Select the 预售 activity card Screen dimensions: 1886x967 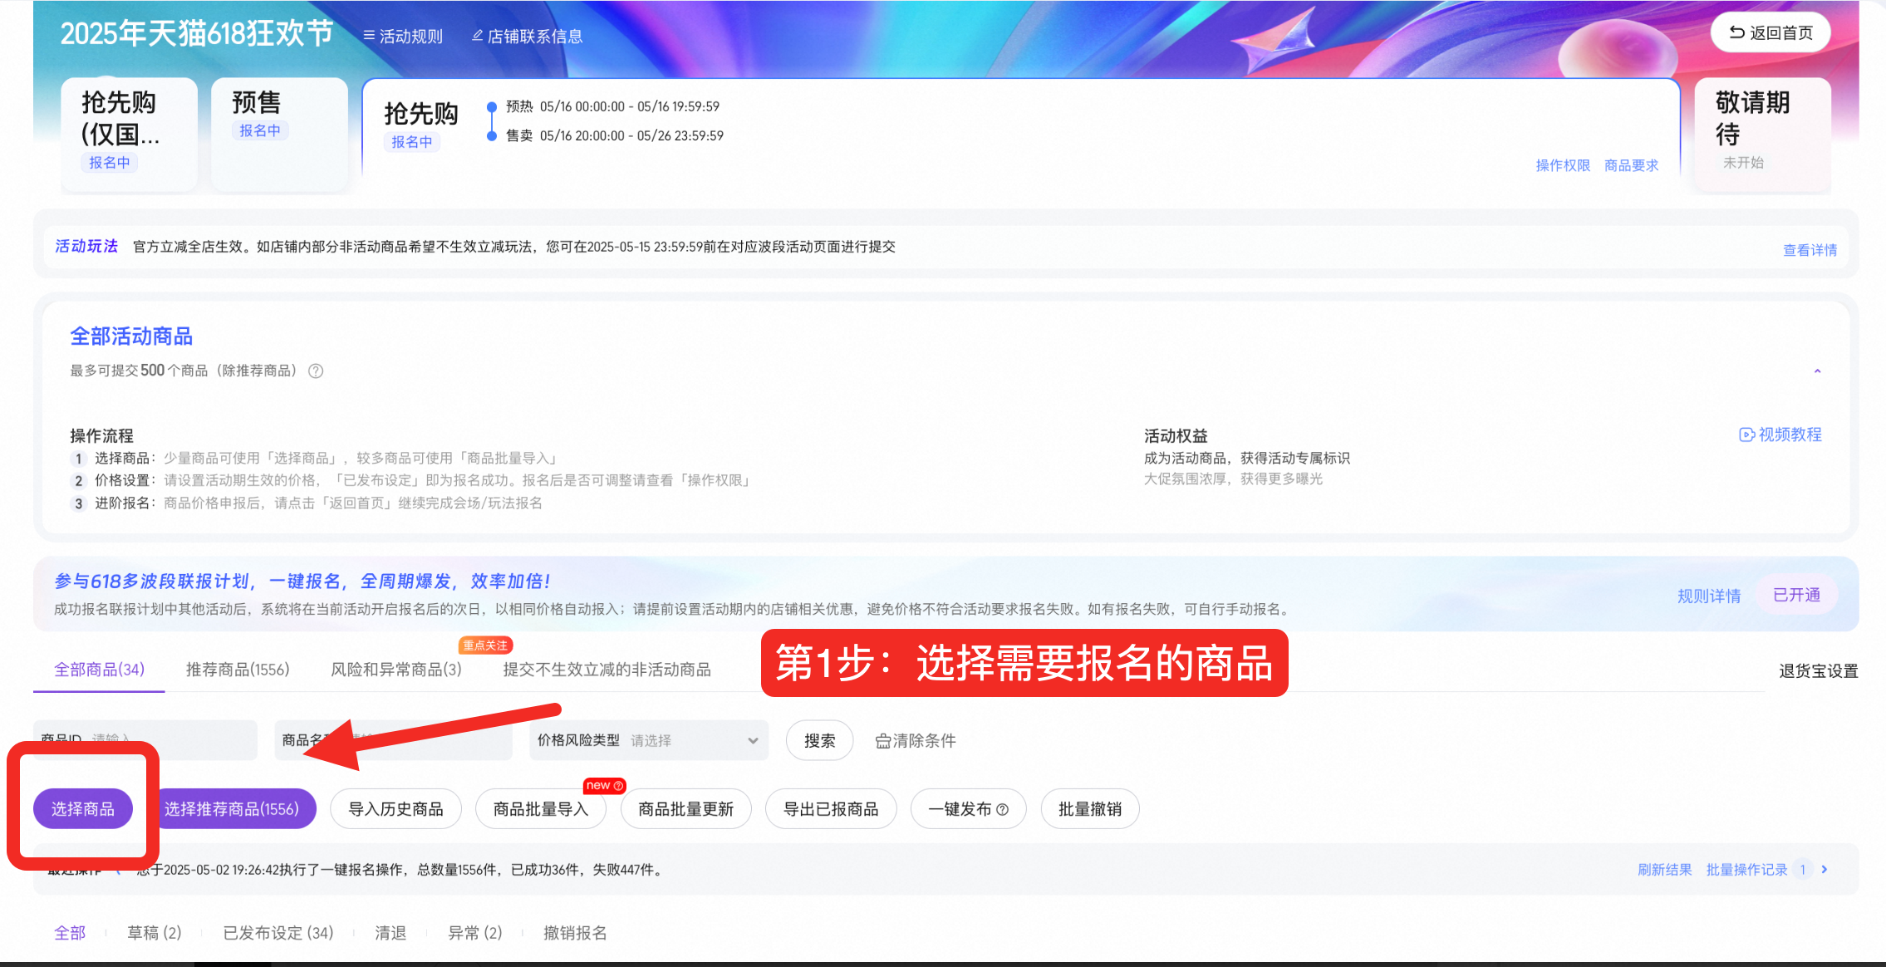pyautogui.click(x=279, y=135)
